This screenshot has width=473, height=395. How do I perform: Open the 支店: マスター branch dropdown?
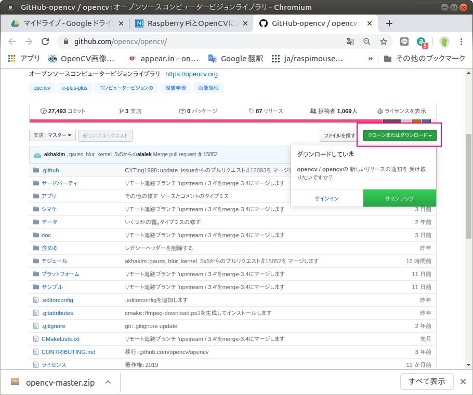point(52,135)
